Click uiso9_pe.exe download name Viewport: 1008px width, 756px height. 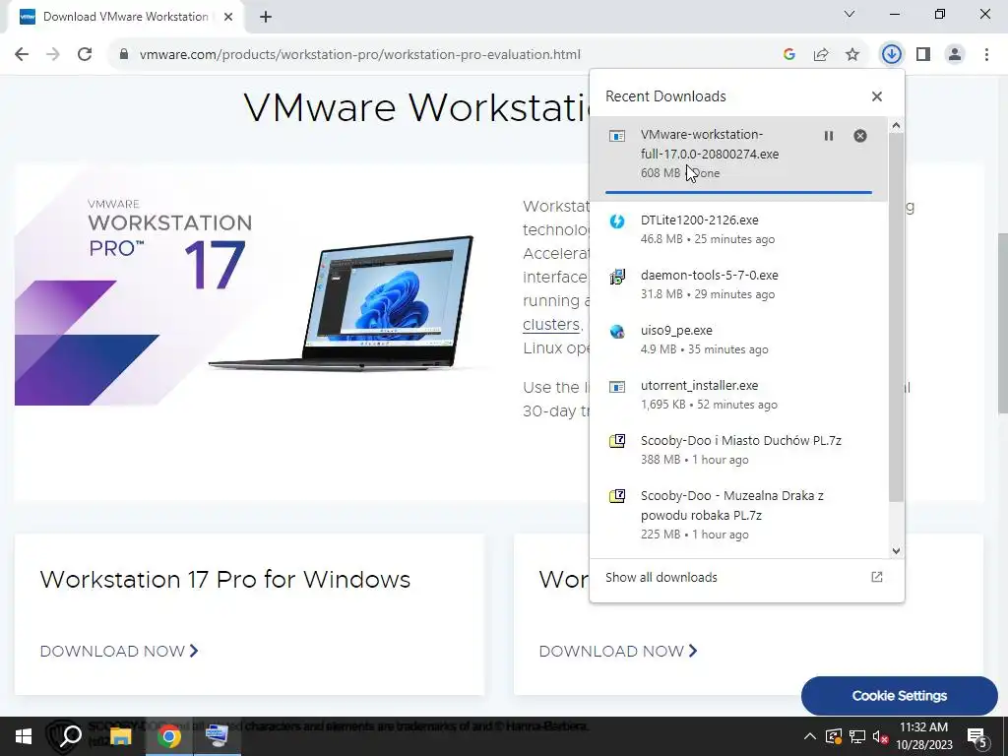676,331
